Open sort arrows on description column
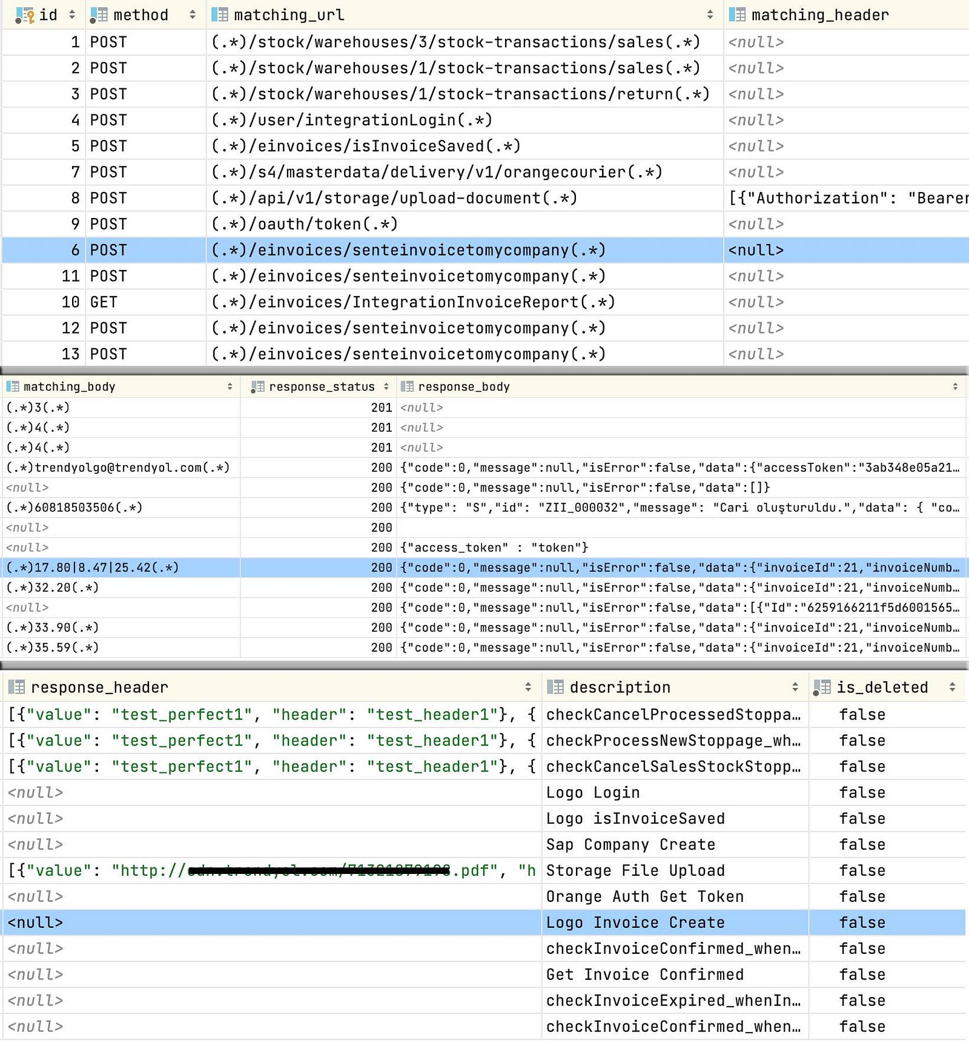Image resolution: width=969 pixels, height=1052 pixels. coord(795,687)
